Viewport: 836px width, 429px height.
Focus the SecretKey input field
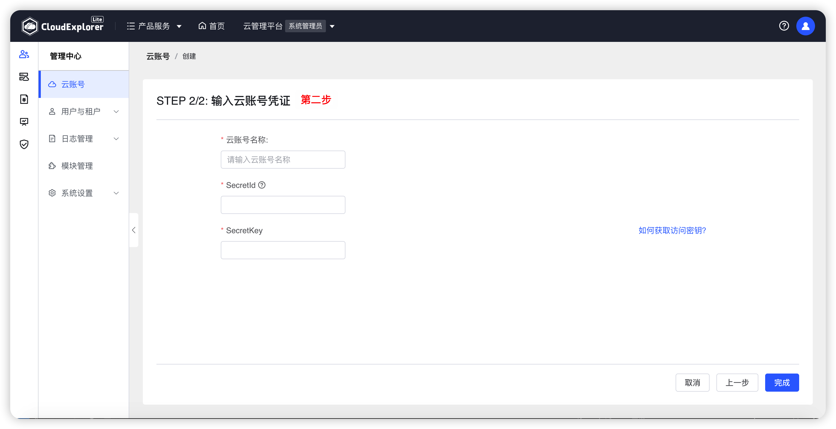pyautogui.click(x=283, y=250)
